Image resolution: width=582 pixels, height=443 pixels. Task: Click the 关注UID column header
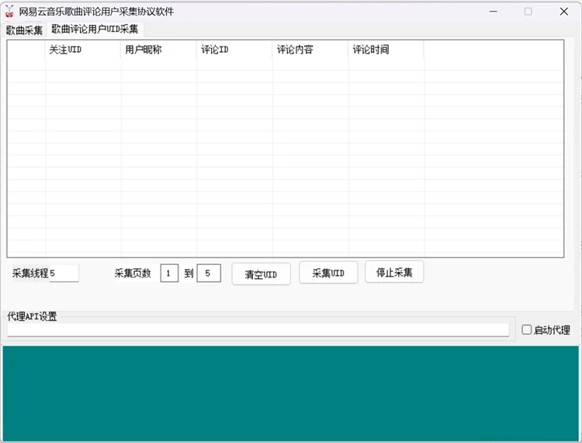[83, 50]
